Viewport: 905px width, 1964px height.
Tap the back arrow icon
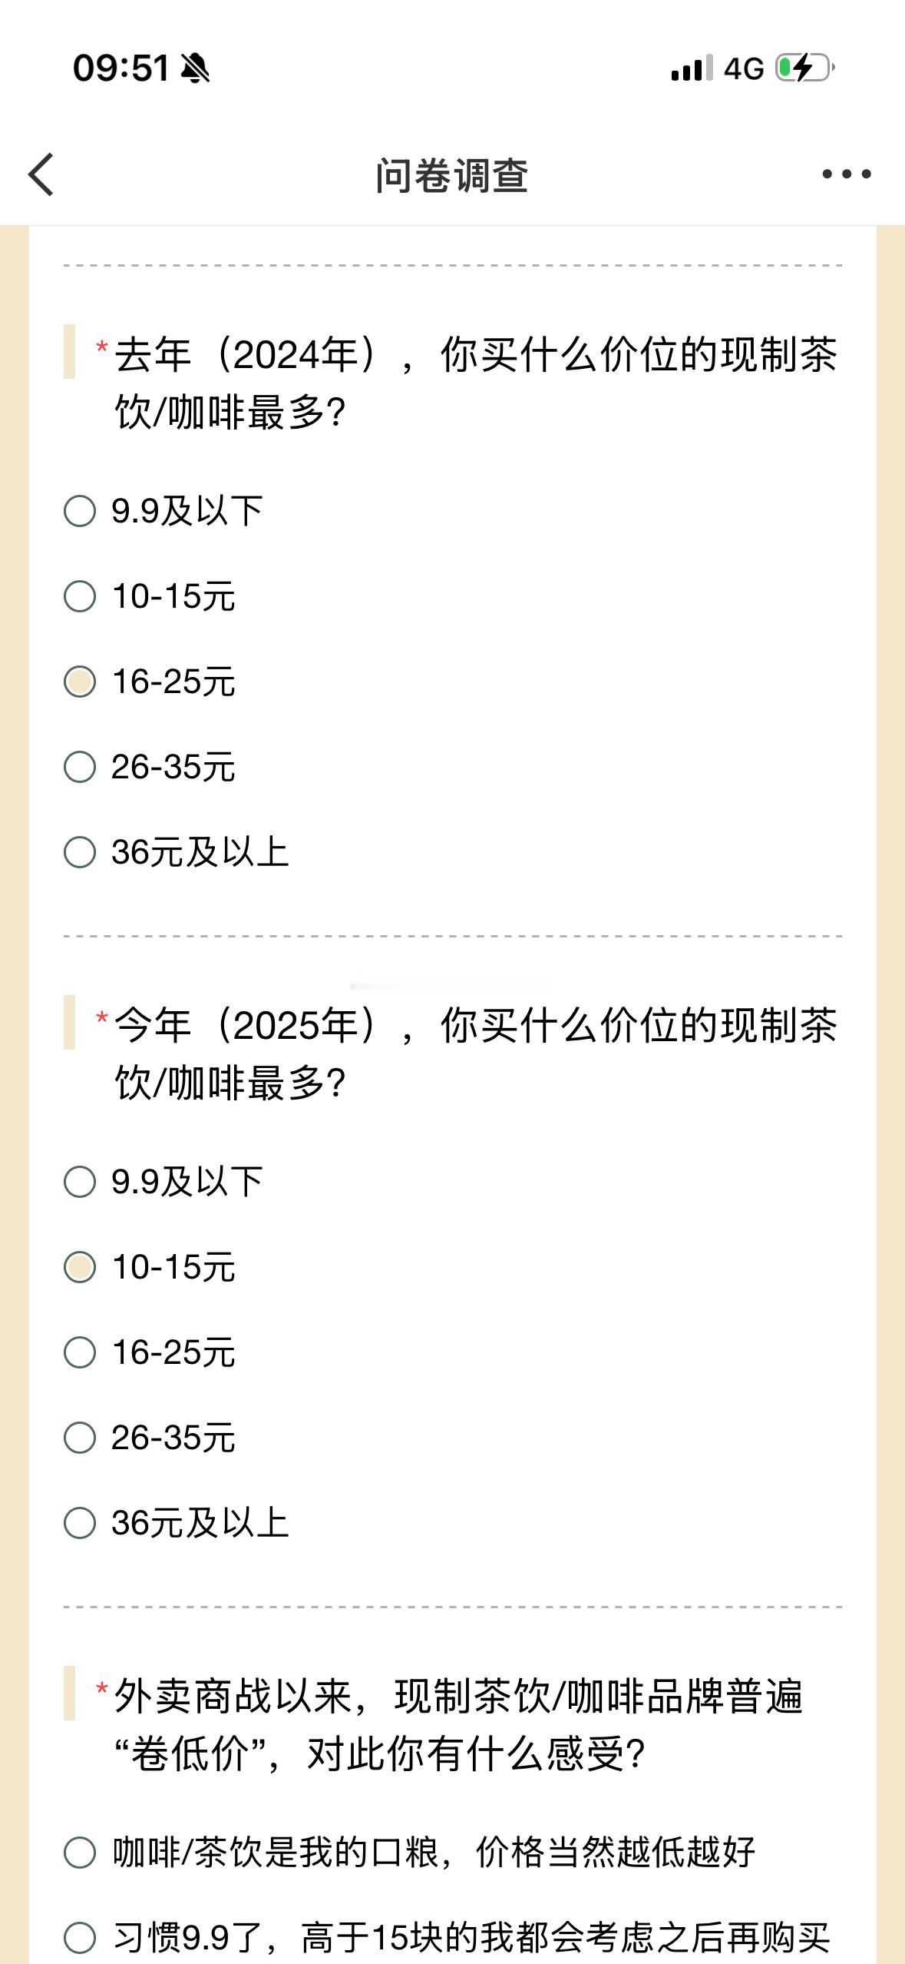(41, 174)
